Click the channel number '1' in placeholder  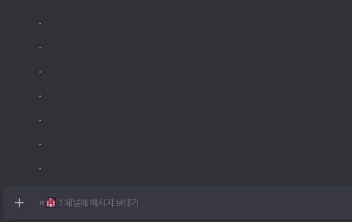(61, 203)
